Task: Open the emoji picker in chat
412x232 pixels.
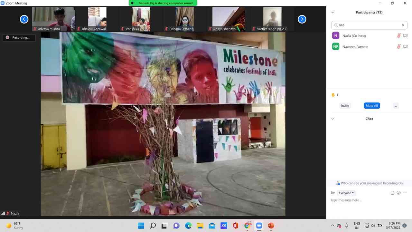Action: pos(398,192)
